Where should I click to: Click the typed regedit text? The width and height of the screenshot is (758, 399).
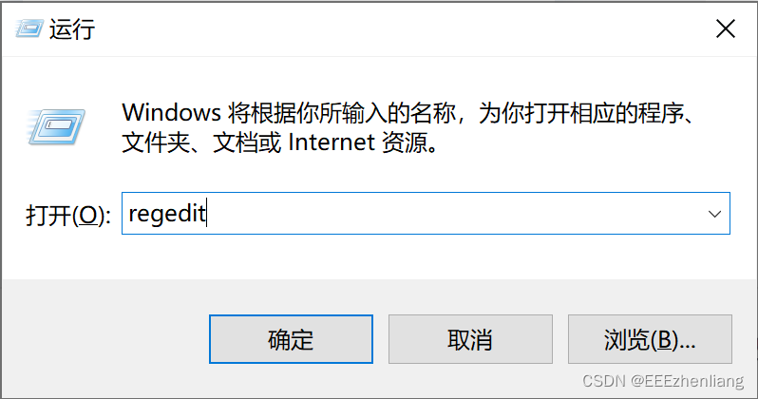tap(167, 214)
